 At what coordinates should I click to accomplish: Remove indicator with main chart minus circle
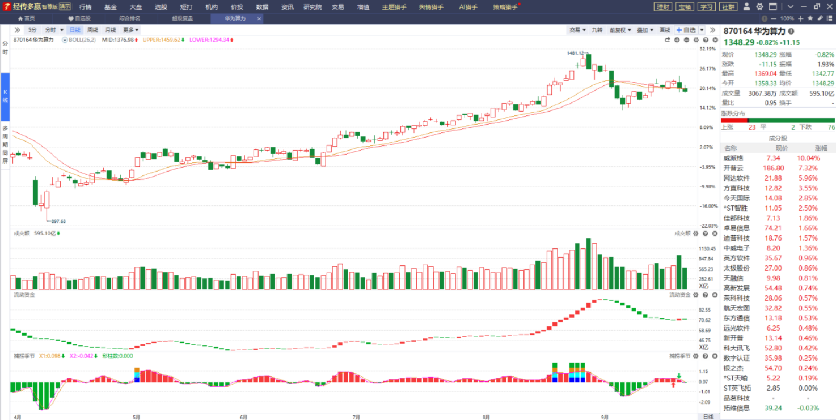click(x=686, y=40)
